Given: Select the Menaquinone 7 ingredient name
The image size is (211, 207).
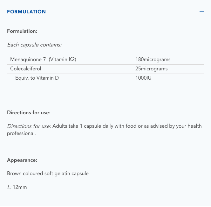Looking at the screenshot, I should [28, 60].
